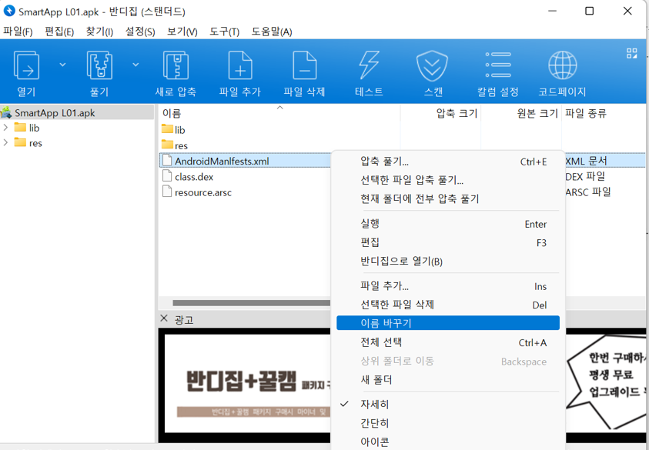Choose 파일 추가... in context menu
The image size is (649, 450).
(448, 286)
